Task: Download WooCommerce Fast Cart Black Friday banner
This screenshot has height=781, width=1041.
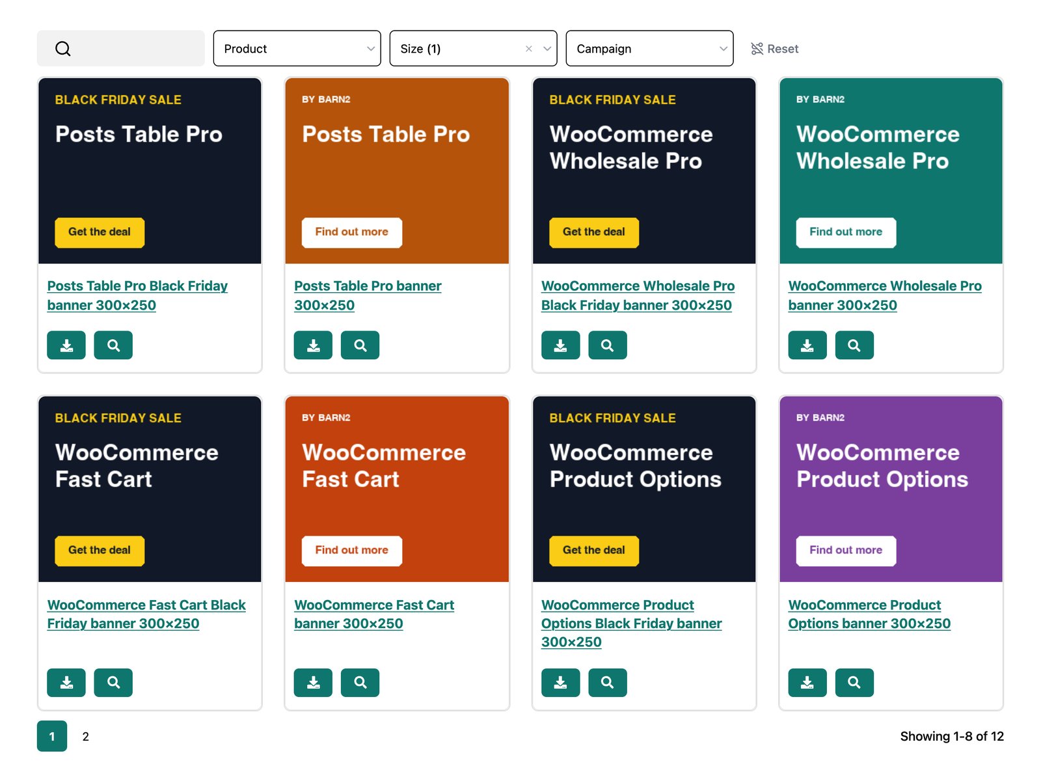Action: (x=66, y=683)
